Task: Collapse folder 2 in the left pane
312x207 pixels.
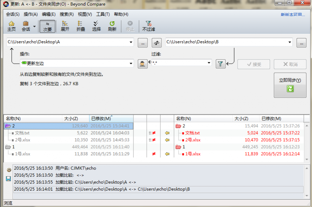Action: pyautogui.click(x=8, y=126)
